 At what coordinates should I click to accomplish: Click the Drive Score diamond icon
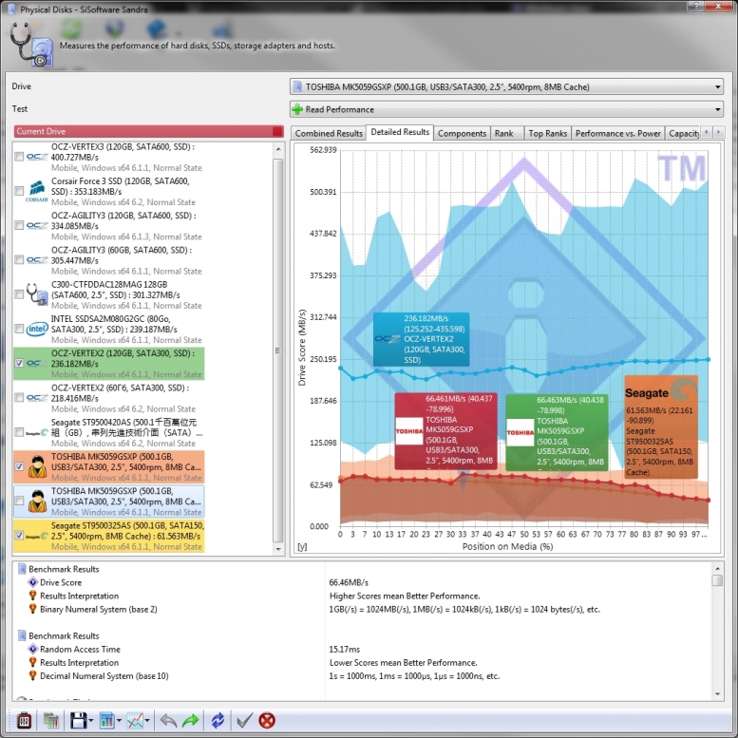[33, 582]
